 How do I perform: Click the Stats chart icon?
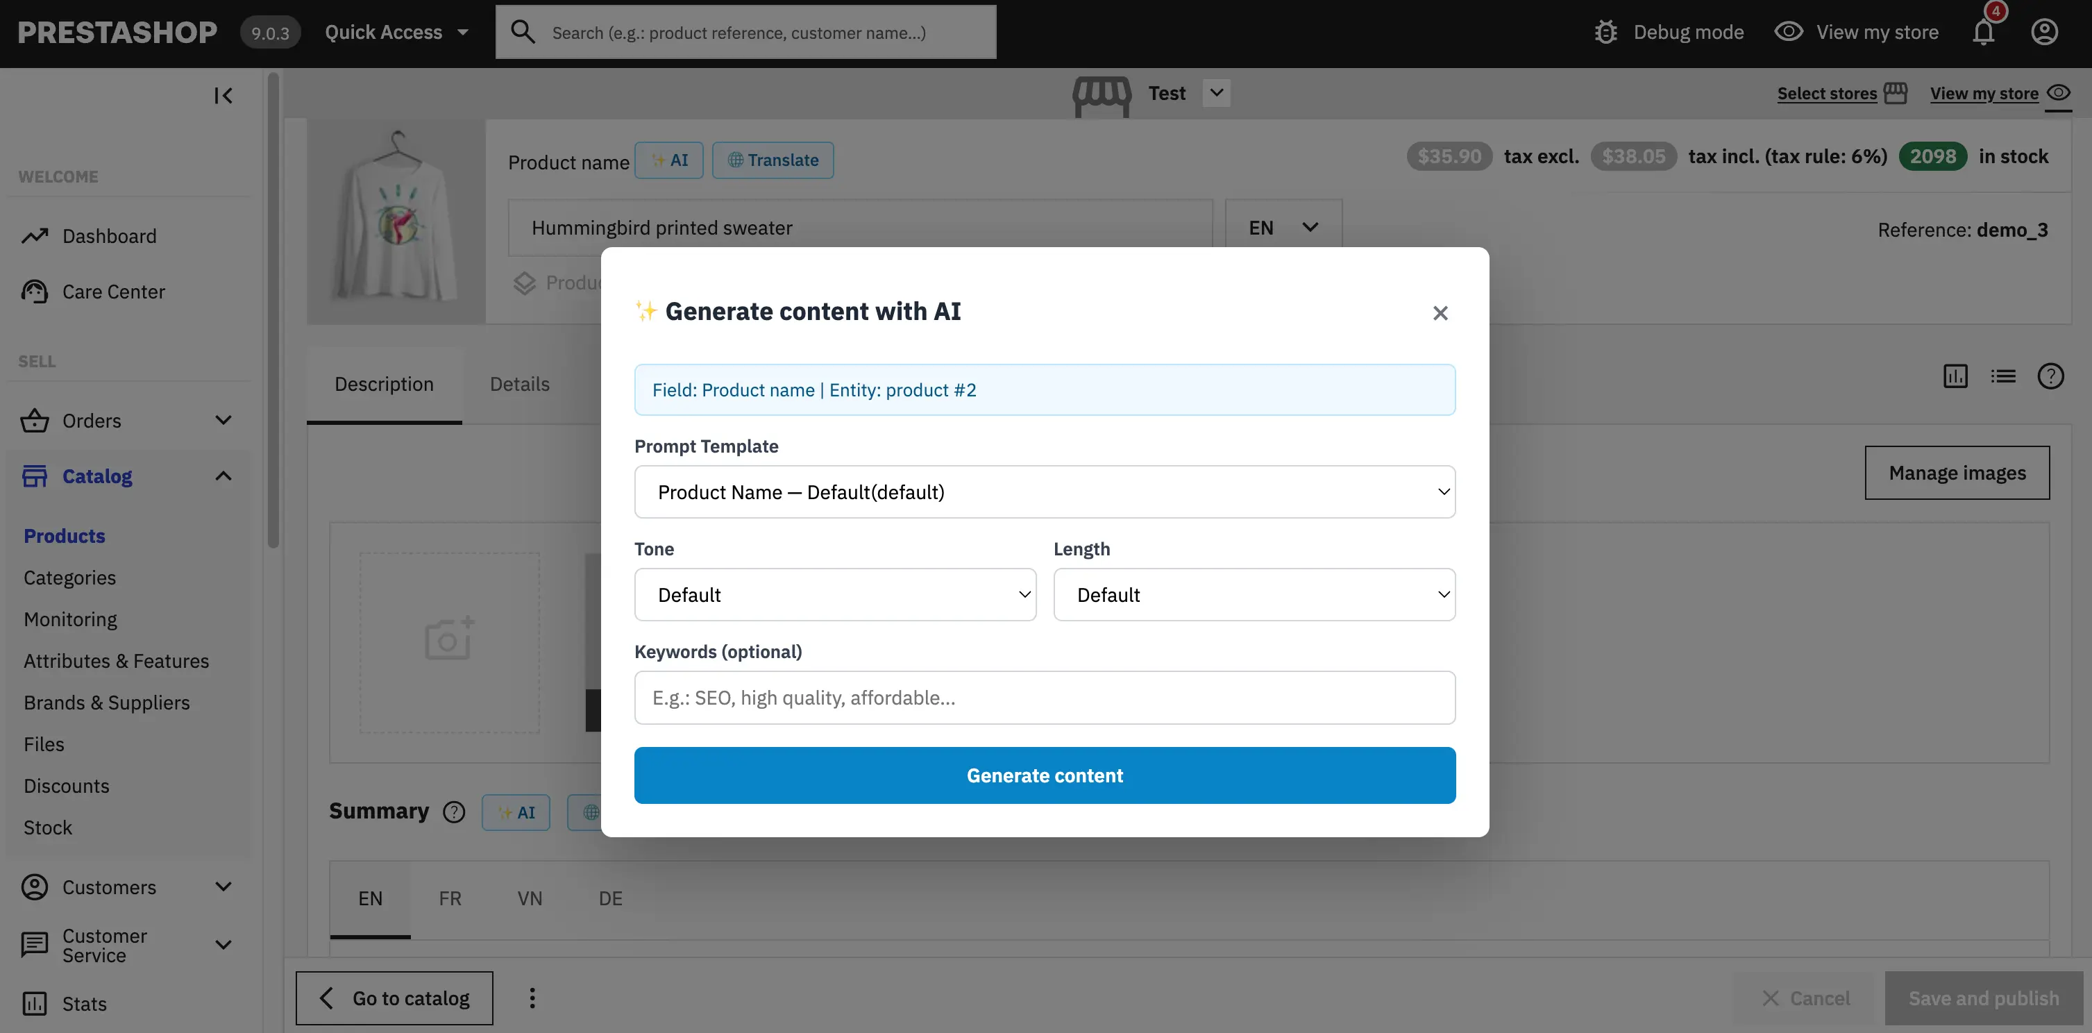pyautogui.click(x=34, y=1004)
